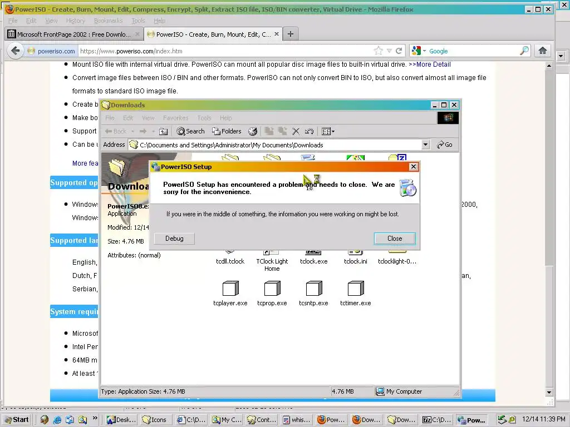This screenshot has width=570, height=427.
Task: Open Tools menu in Downloads window
Action: tap(204, 118)
